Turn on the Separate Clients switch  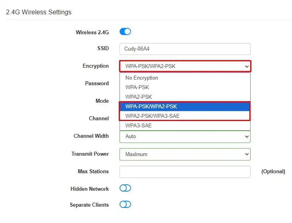click(x=125, y=204)
